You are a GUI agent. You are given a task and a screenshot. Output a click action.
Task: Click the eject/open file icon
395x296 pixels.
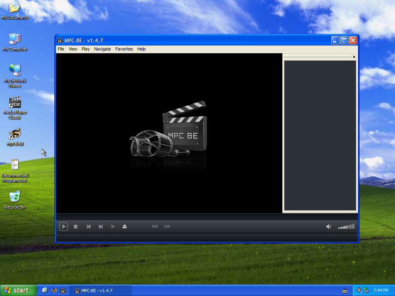pyautogui.click(x=125, y=227)
